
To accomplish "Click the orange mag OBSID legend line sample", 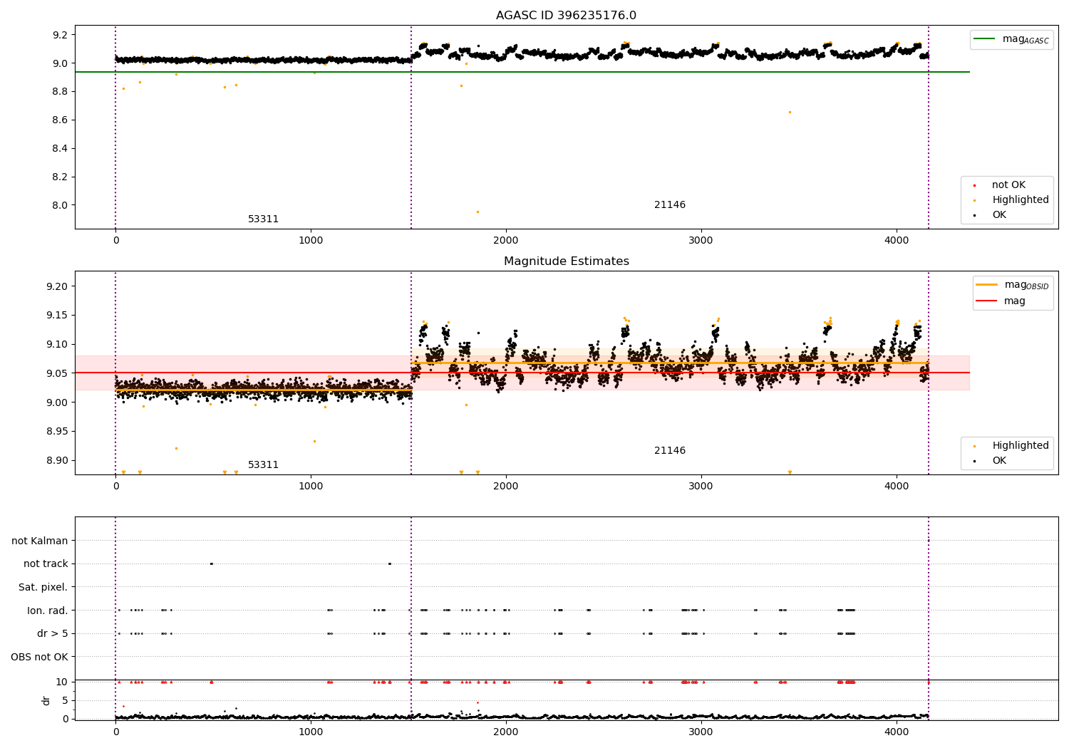I will click(987, 285).
